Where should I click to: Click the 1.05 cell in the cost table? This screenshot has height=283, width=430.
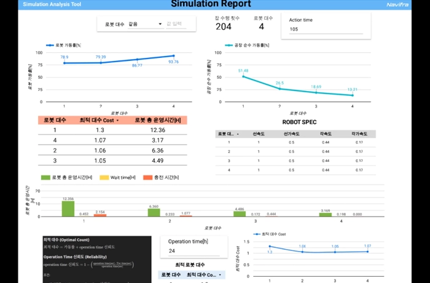(100, 161)
